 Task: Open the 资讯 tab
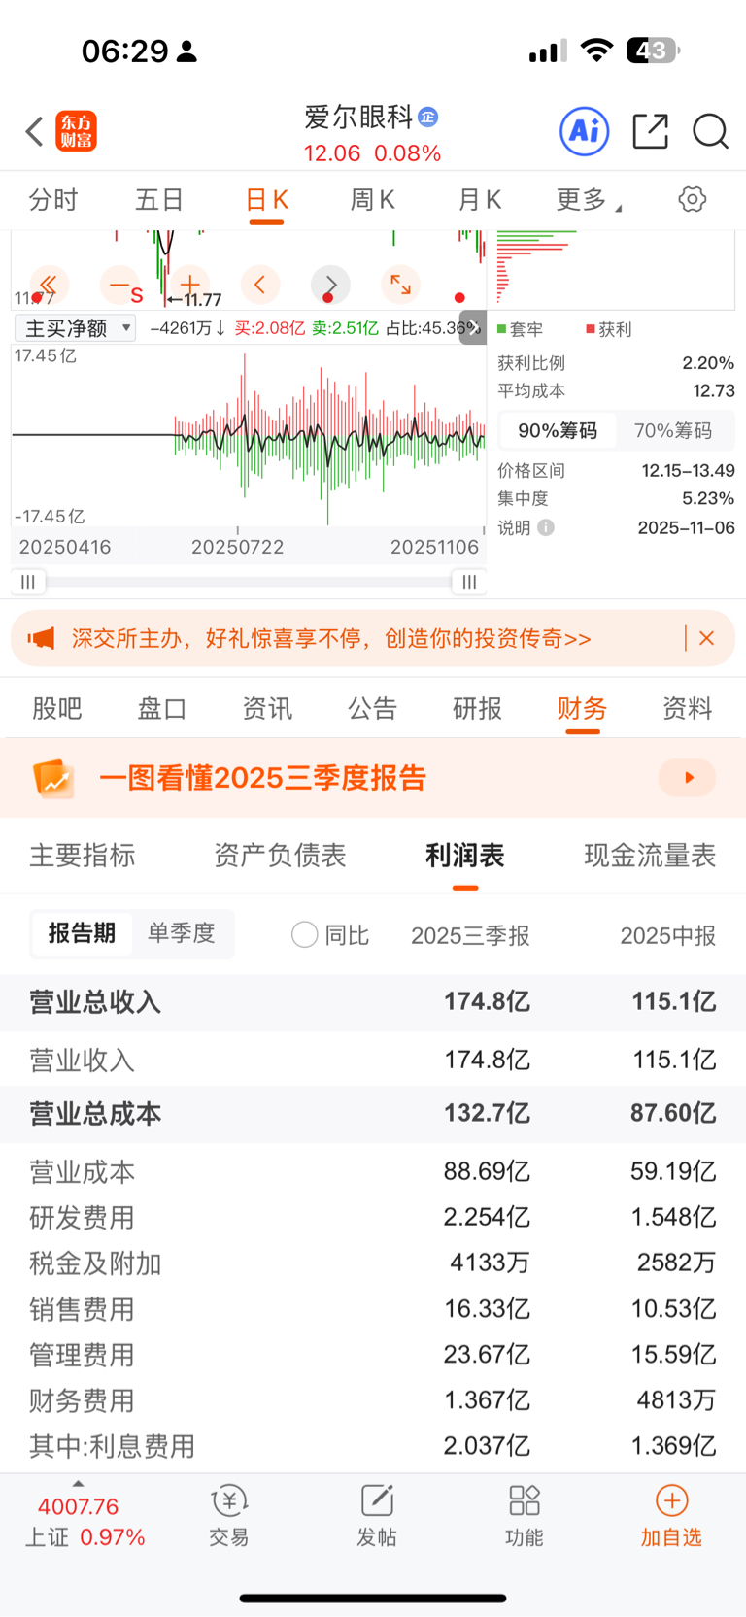point(267,709)
